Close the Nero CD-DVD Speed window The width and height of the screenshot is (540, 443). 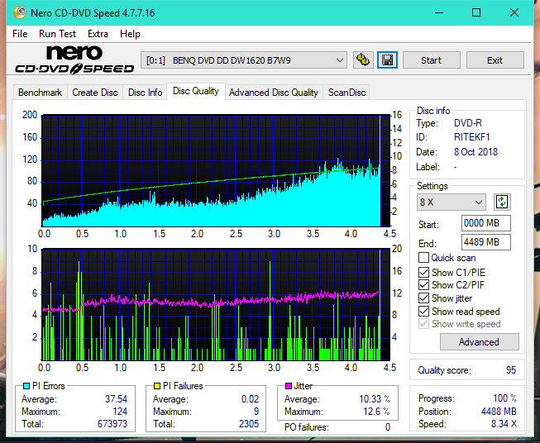coord(514,12)
